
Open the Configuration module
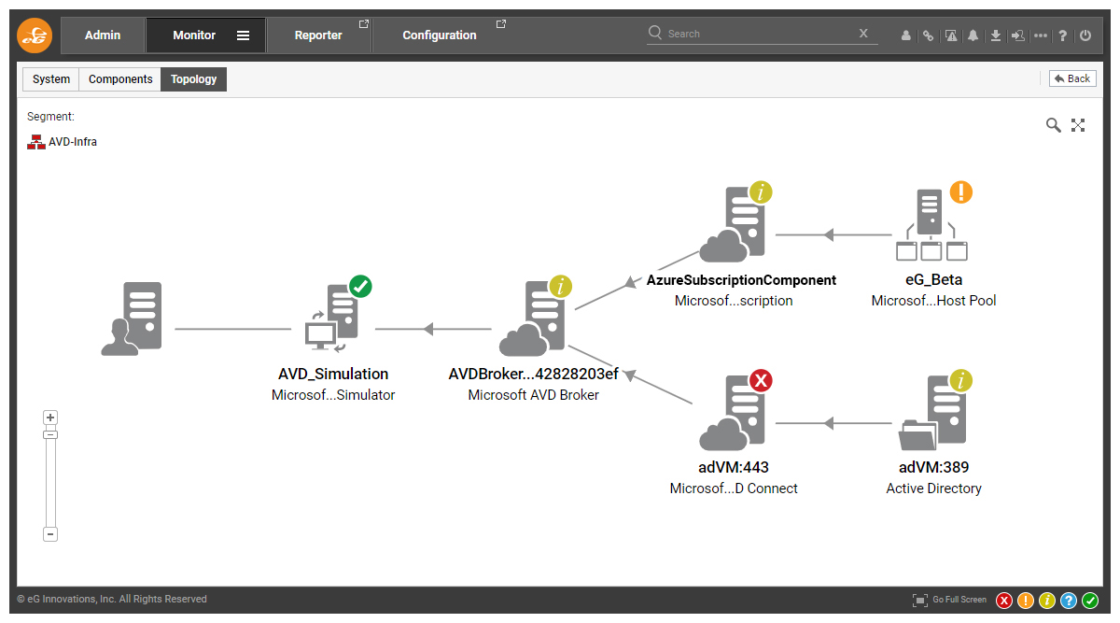pos(440,35)
